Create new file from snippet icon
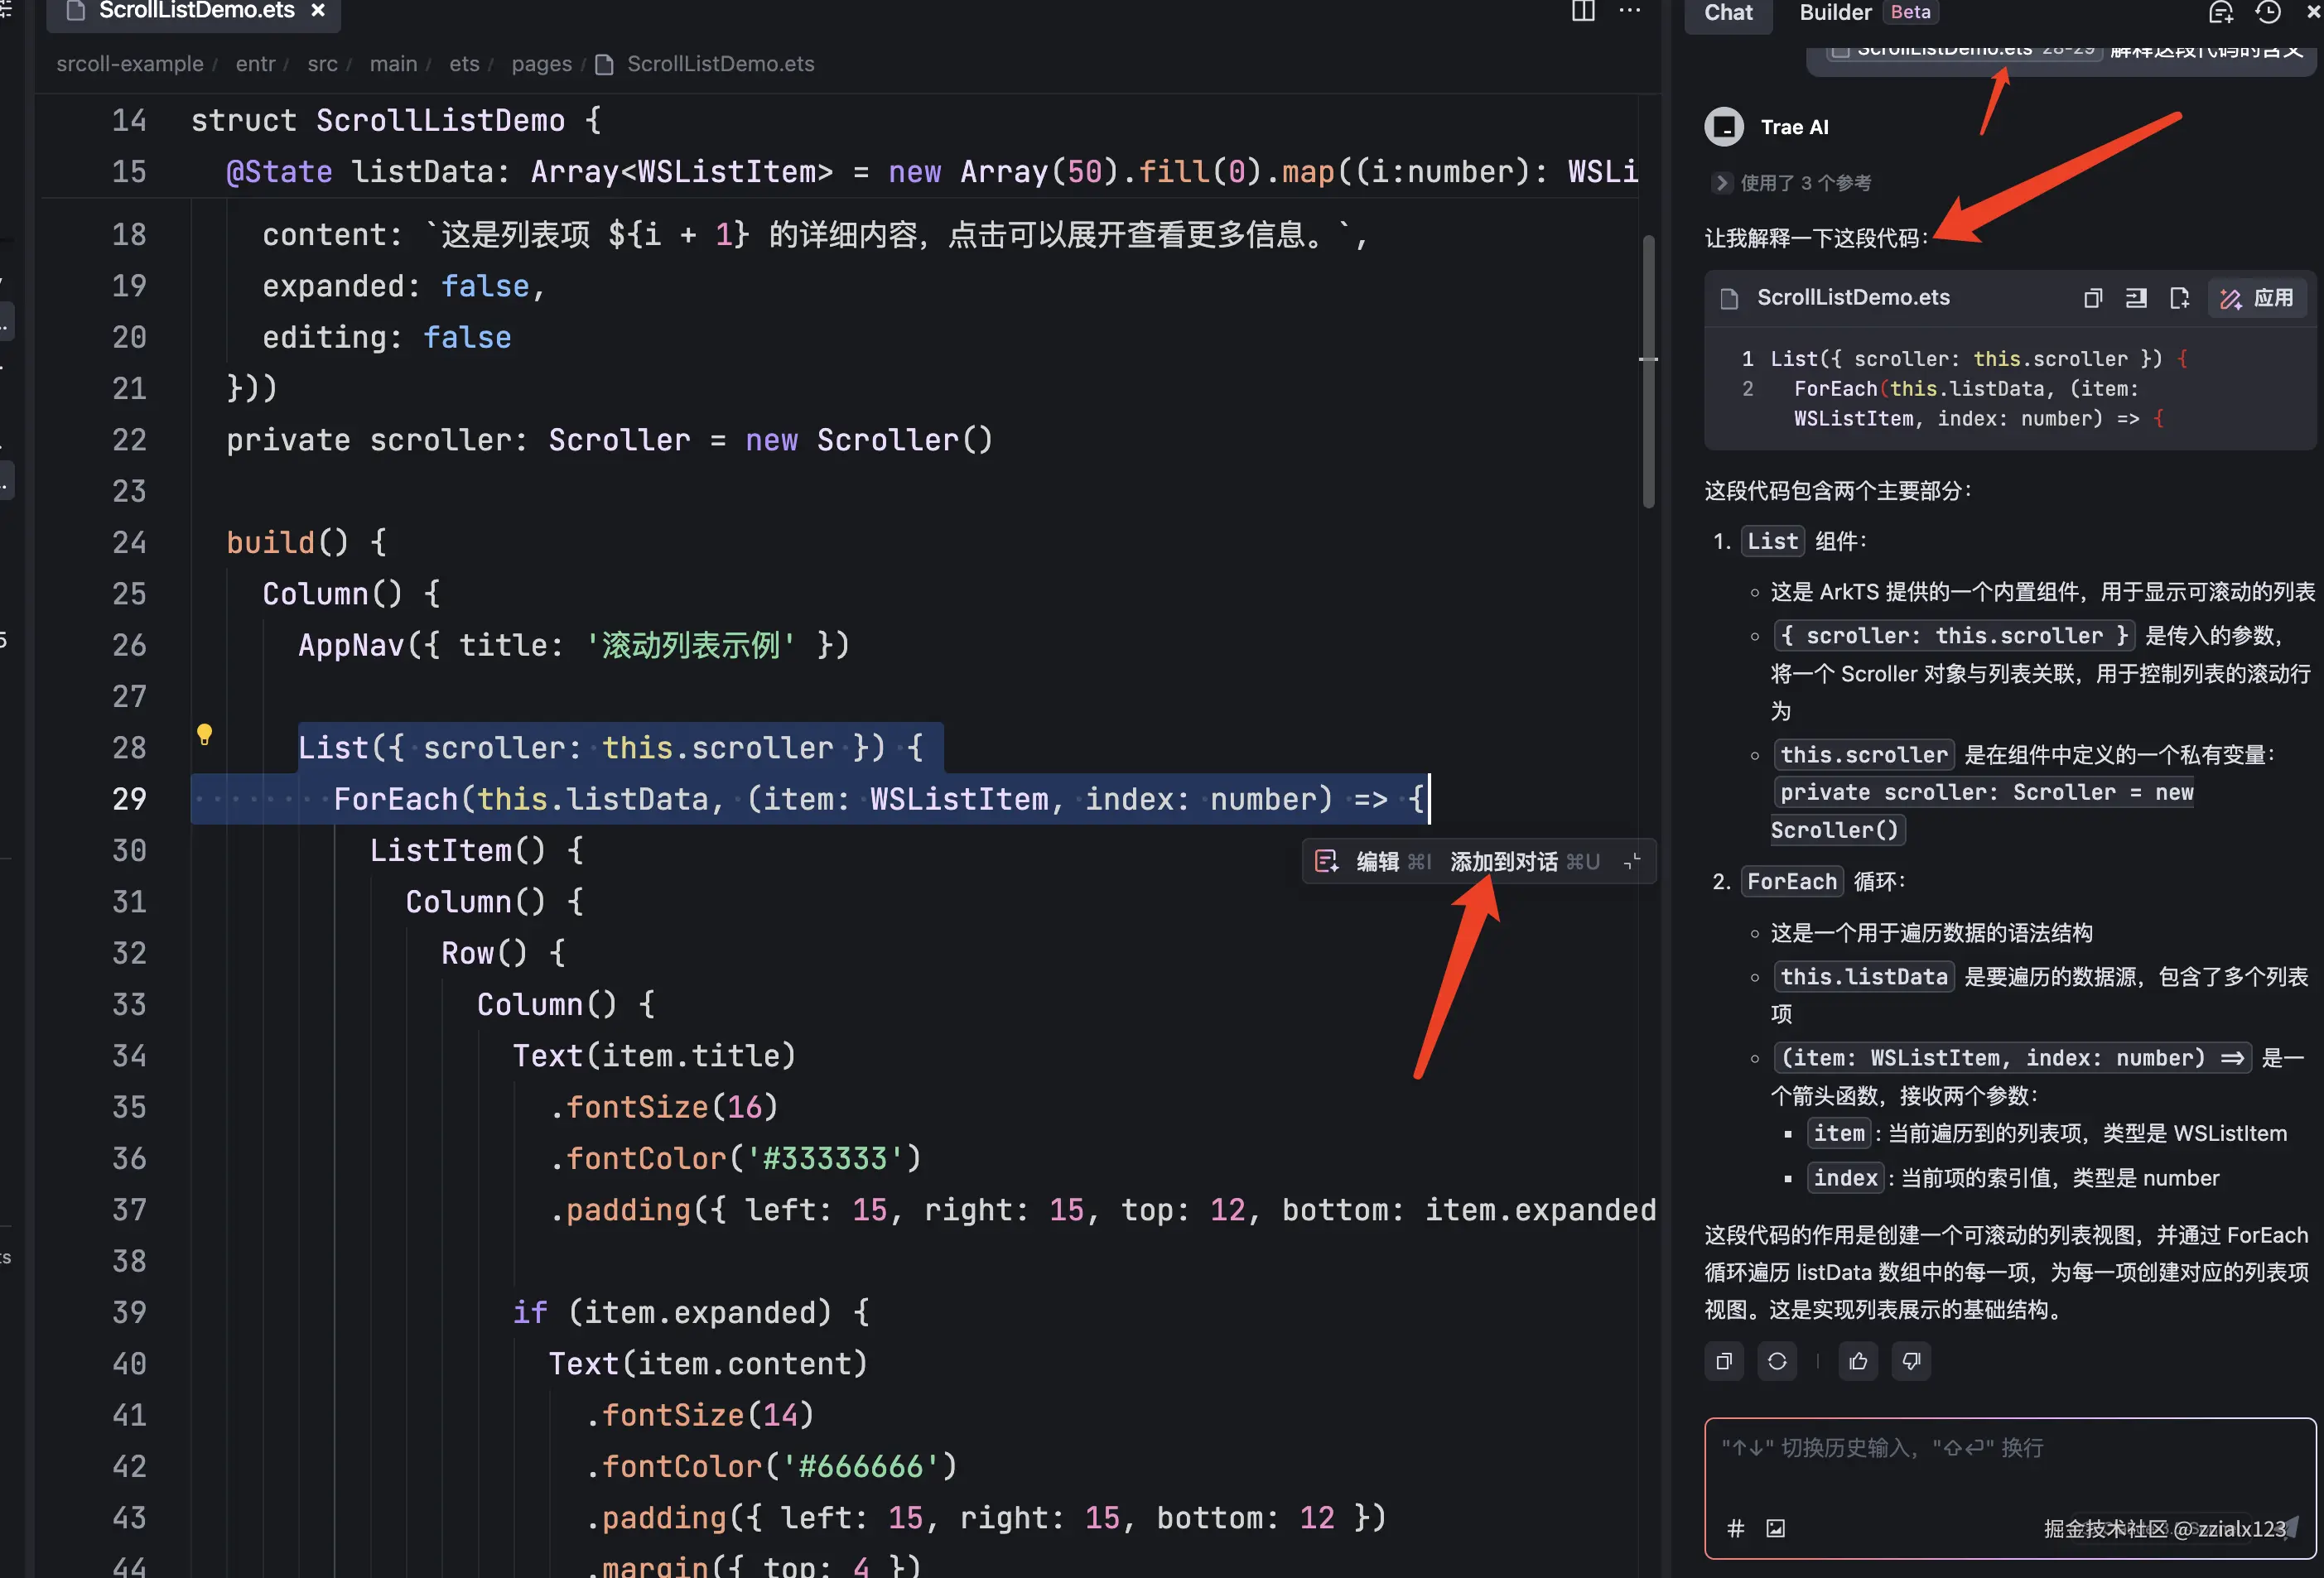Screen dimensions: 2324x1578 point(2179,298)
